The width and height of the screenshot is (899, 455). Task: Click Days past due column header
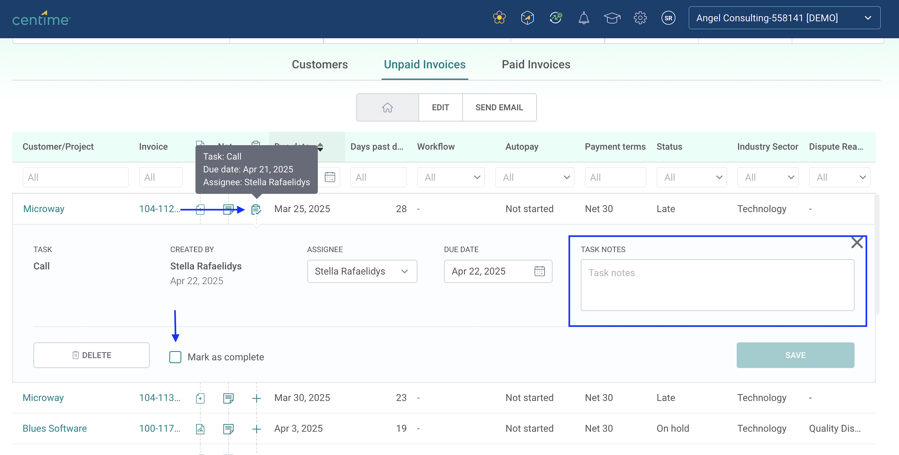pyautogui.click(x=376, y=147)
